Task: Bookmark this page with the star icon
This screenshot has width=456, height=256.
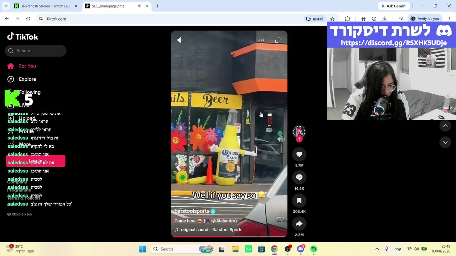Action: 332,19
